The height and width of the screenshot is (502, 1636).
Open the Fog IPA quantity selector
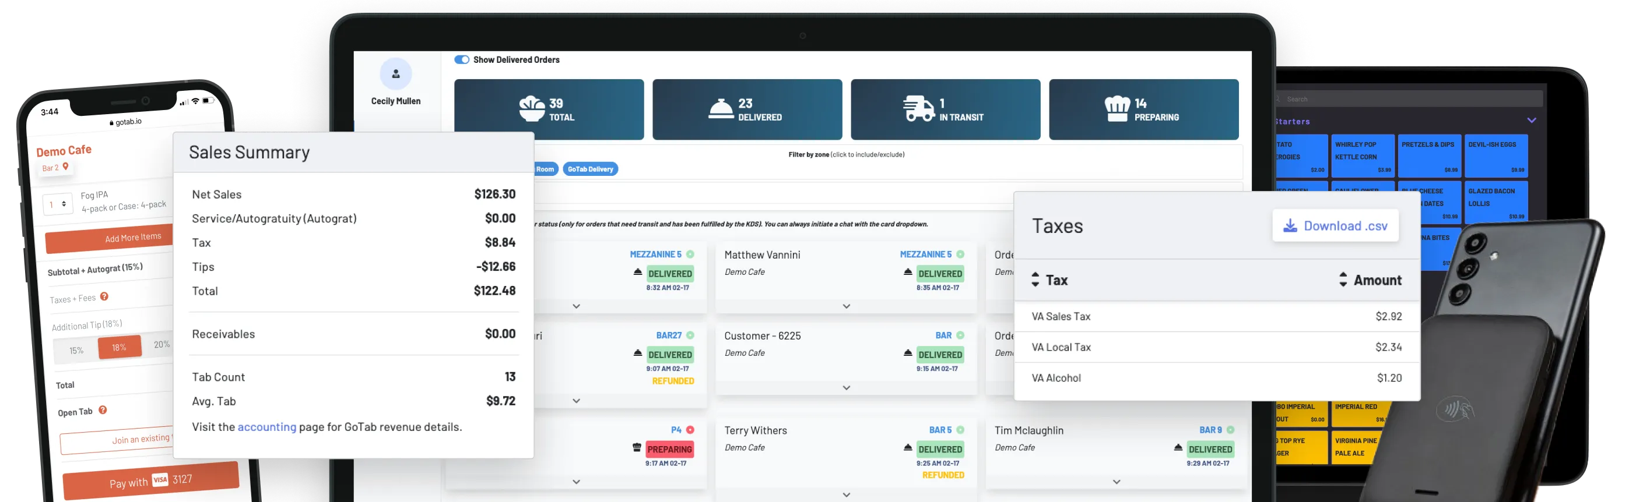57,204
